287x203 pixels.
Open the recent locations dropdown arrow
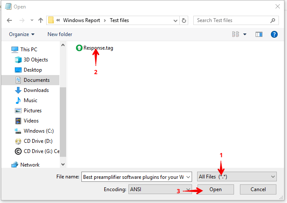point(32,20)
